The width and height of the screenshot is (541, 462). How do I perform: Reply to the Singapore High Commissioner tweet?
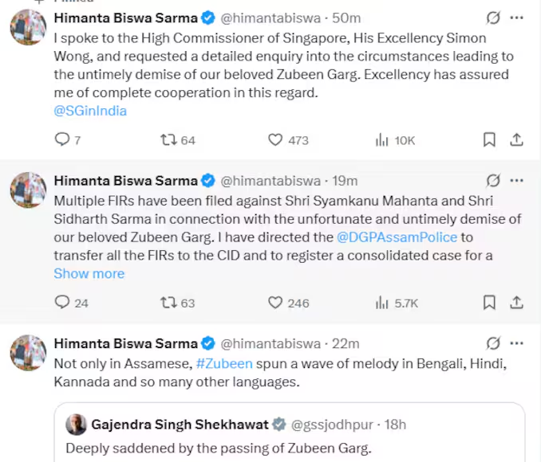pos(62,140)
